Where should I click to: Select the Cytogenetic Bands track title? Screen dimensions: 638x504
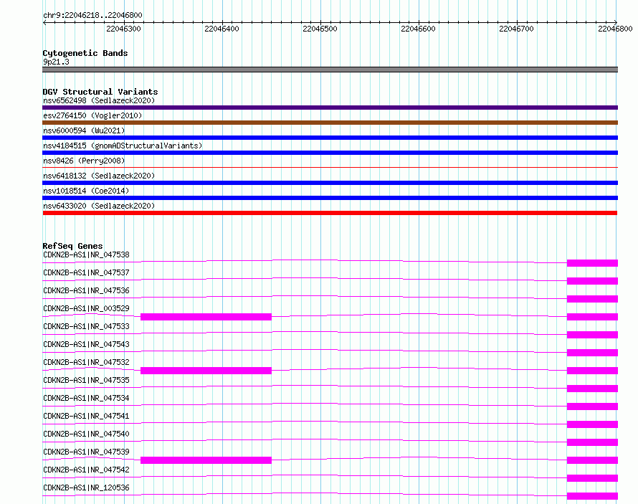point(85,53)
